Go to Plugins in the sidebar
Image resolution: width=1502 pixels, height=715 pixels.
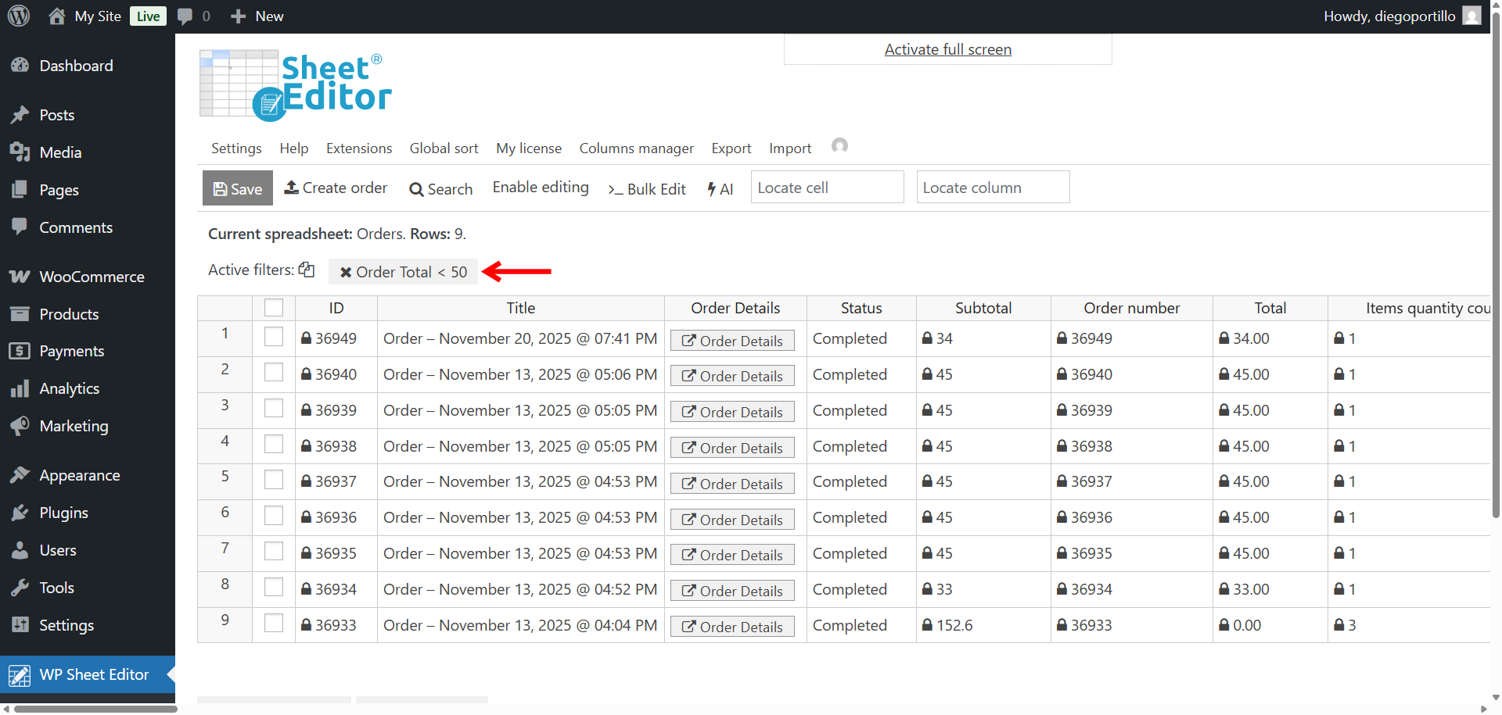(x=63, y=513)
